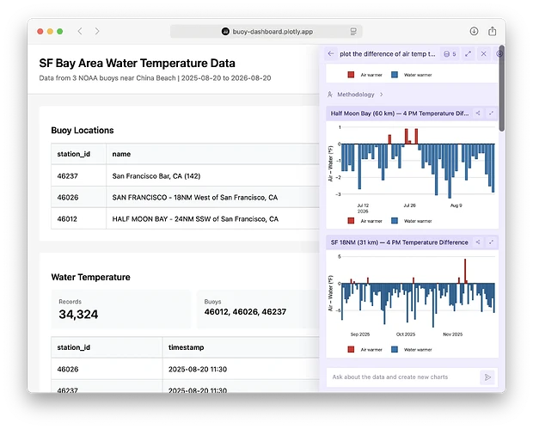The image size is (533, 429).
Task: Share the SF 18NM chart
Action: click(478, 242)
